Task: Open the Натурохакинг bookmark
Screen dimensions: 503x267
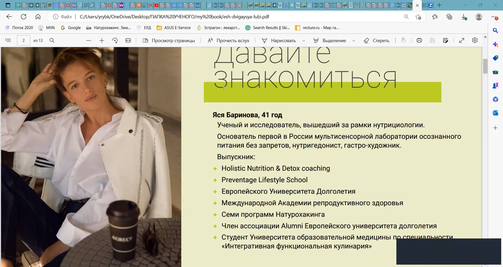Action: pyautogui.click(x=108, y=28)
